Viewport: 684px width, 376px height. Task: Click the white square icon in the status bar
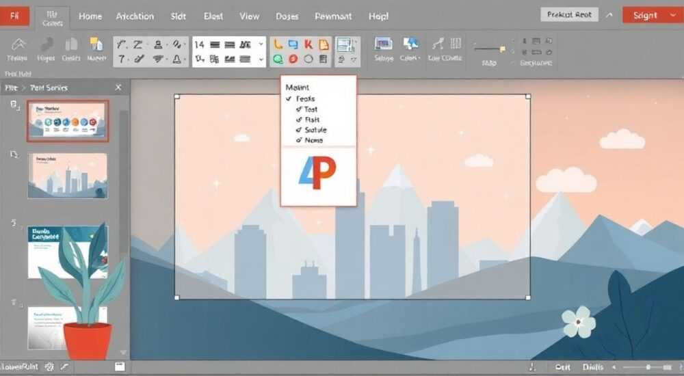click(120, 367)
